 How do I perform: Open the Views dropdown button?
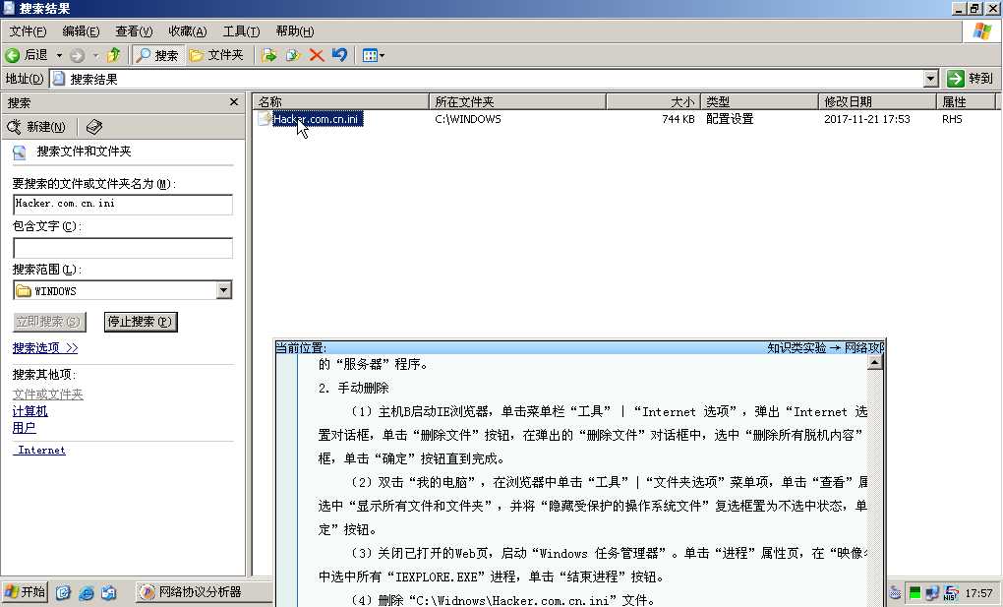click(x=374, y=56)
